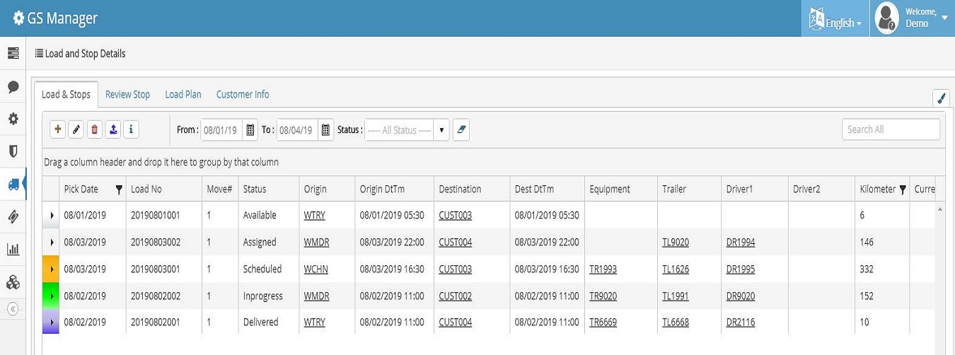This screenshot has width=955, height=355.
Task: Switch to the Customer Info tab
Action: coord(243,94)
